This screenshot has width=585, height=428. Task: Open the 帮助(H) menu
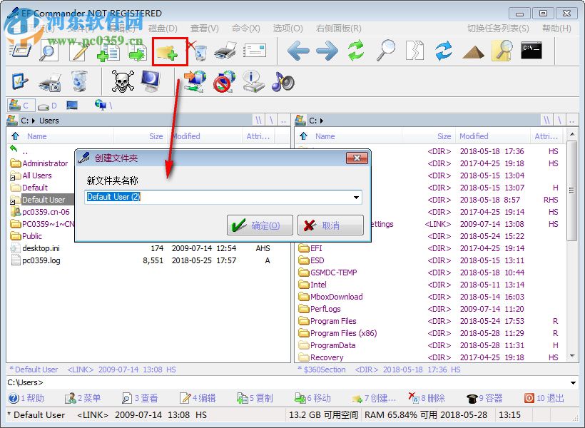[556, 29]
